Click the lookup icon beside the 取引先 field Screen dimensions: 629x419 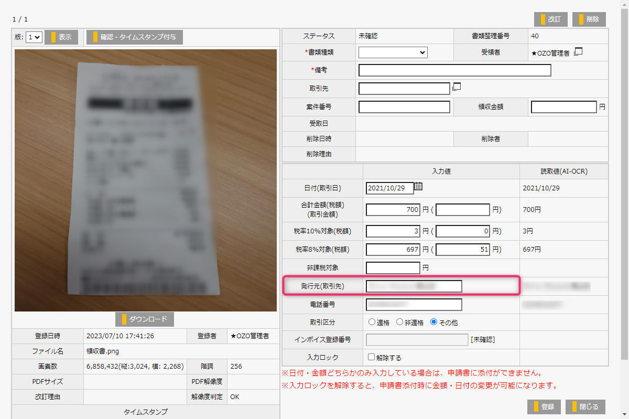pyautogui.click(x=456, y=87)
